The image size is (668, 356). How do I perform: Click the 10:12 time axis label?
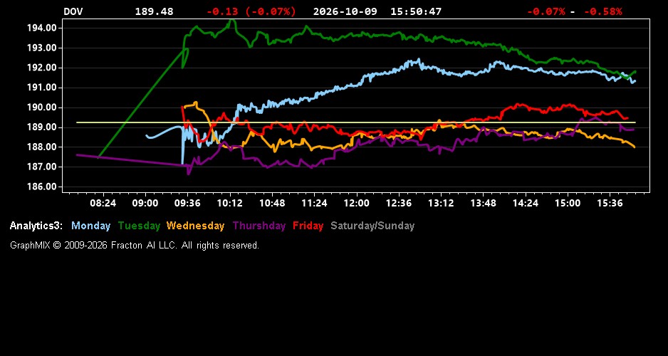point(229,203)
